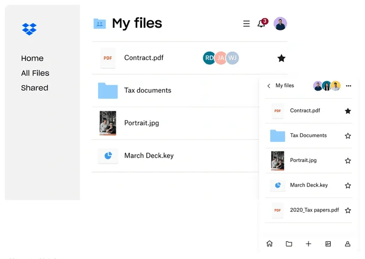Image resolution: width=365 pixels, height=259 pixels.
Task: Open Contract.pdf in the main file list
Action: (x=144, y=58)
